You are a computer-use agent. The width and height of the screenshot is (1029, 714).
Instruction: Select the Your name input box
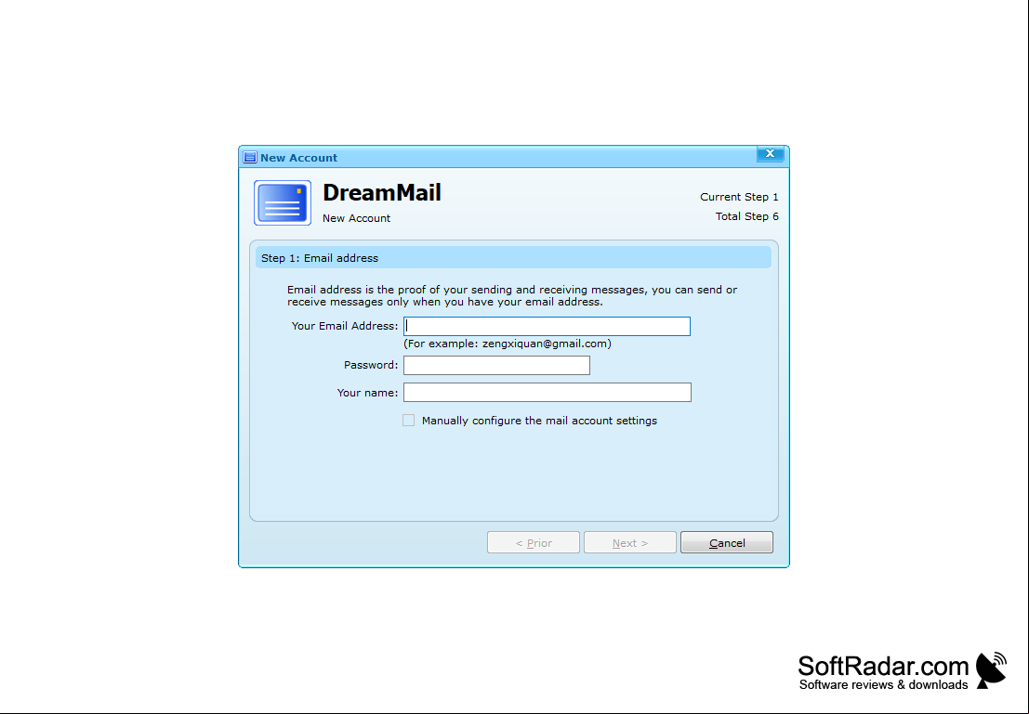point(547,392)
